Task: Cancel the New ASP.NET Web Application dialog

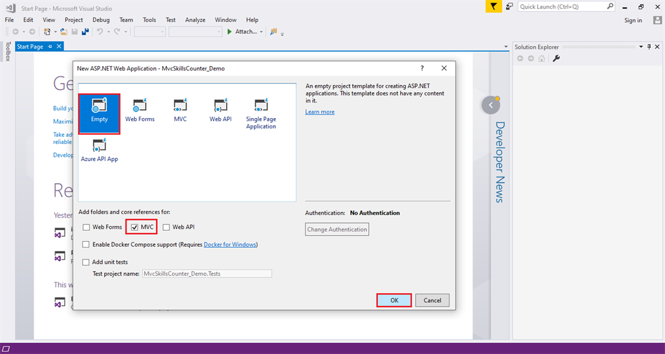Action: click(432, 300)
